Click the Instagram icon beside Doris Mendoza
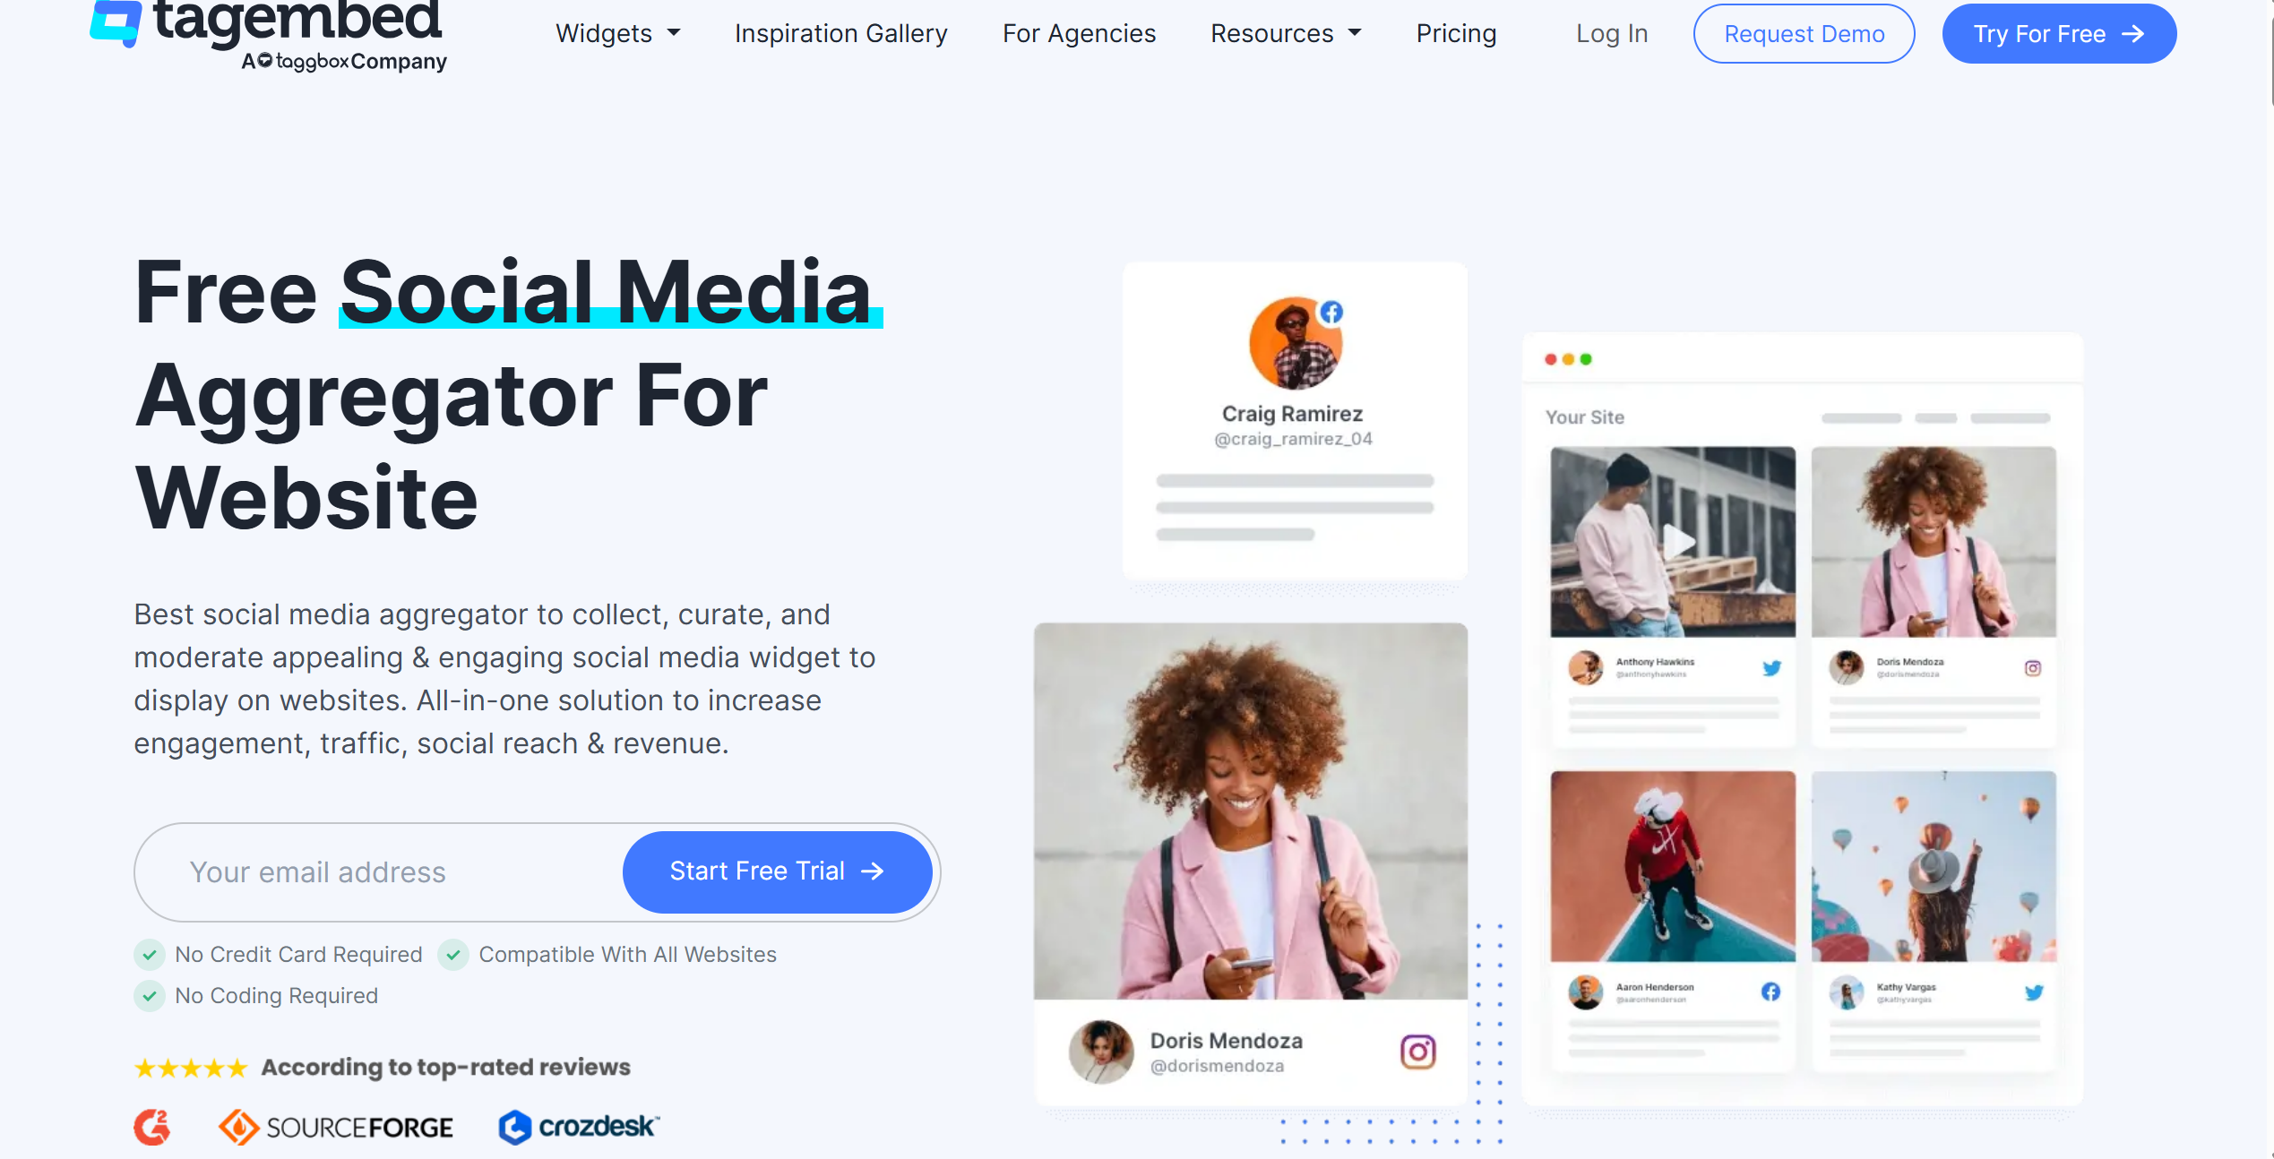Screen dimensions: 2274x1159 pos(1417,1052)
